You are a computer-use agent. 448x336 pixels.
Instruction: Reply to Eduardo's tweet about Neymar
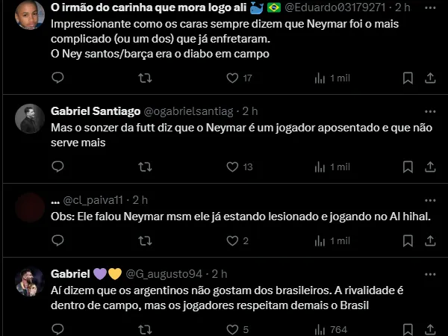[58, 78]
